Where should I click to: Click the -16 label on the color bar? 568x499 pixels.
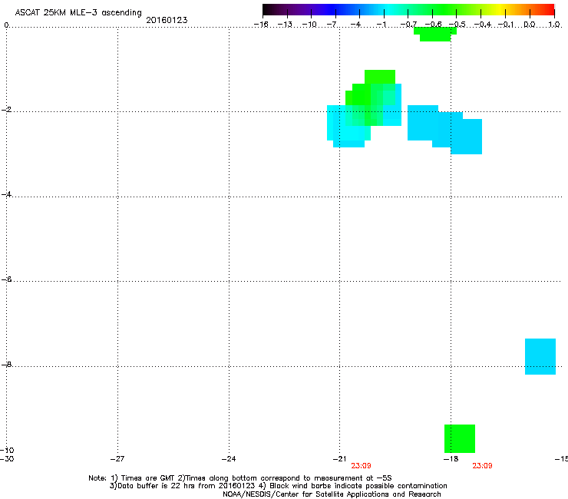click(x=261, y=25)
